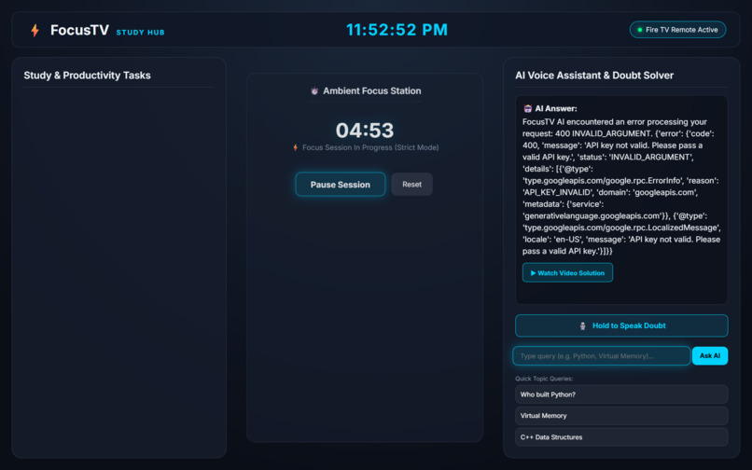Click the bolt icon beside Focus Session status
Screen dimensions: 752x470
point(296,147)
